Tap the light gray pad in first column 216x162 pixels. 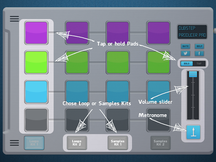[36, 120]
